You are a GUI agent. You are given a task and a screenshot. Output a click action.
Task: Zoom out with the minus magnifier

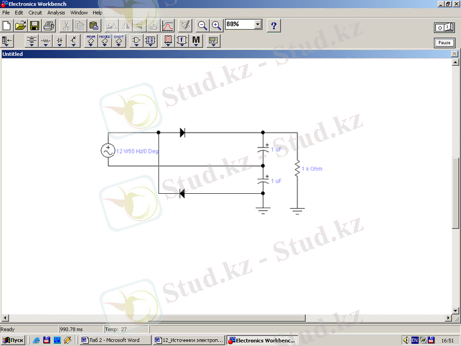202,25
